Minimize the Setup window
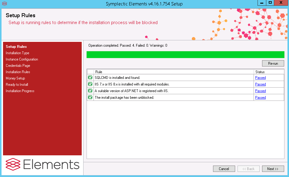This screenshot has width=289, height=177. 261,3
